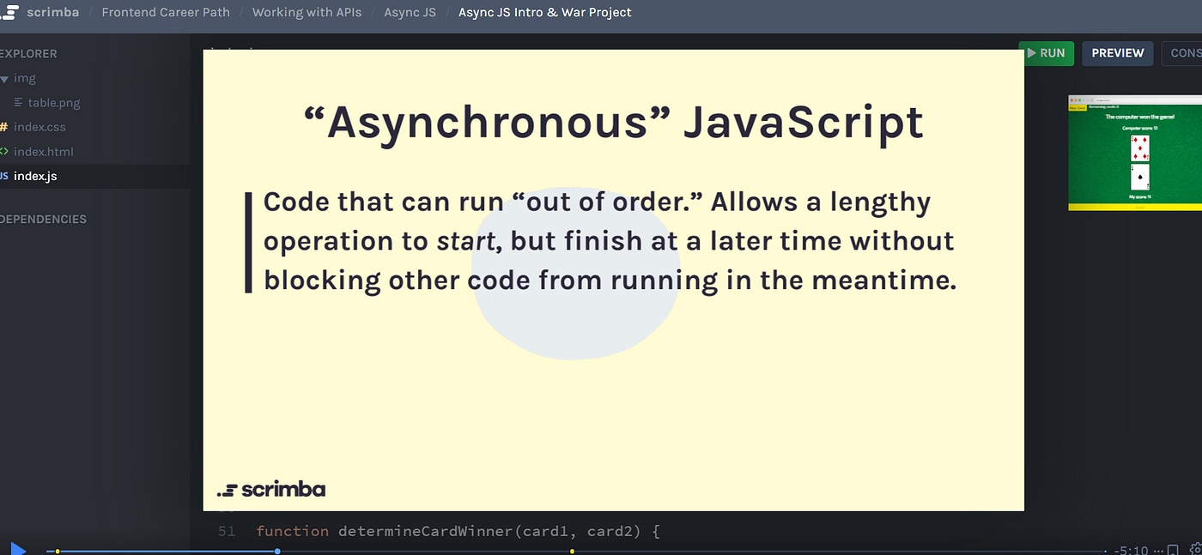Click line number 51 in the editor
This screenshot has height=555, width=1202.
[x=227, y=532]
